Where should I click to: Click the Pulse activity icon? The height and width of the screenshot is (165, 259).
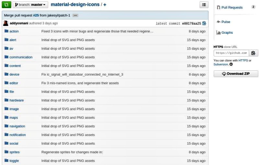pos(218,22)
